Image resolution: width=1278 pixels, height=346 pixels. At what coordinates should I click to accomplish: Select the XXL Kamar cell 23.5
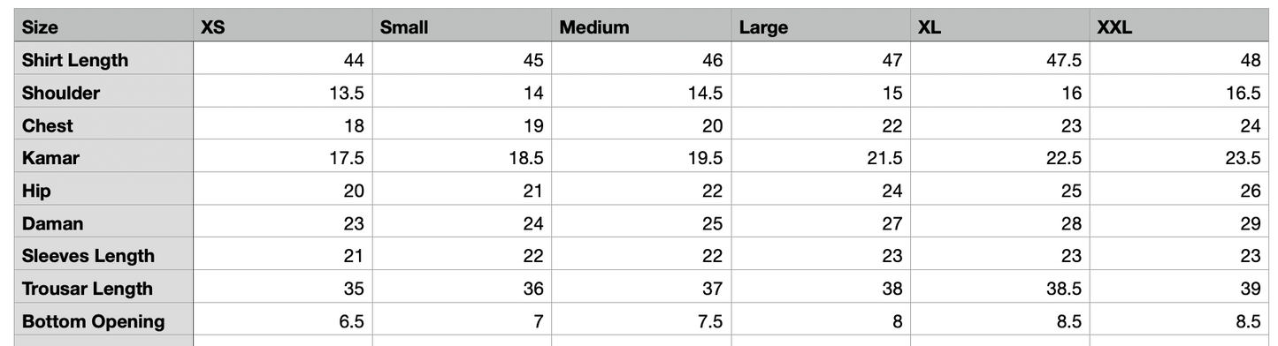pos(1180,157)
